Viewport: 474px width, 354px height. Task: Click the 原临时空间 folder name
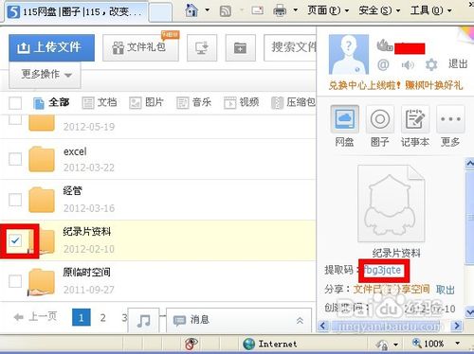pos(86,272)
